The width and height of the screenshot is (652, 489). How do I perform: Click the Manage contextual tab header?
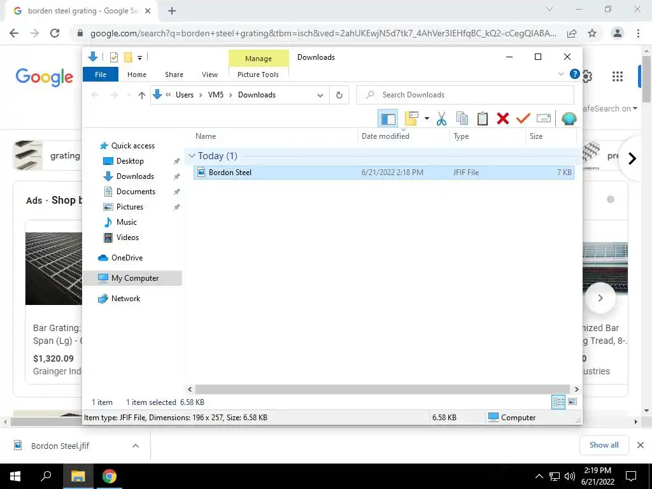(259, 59)
